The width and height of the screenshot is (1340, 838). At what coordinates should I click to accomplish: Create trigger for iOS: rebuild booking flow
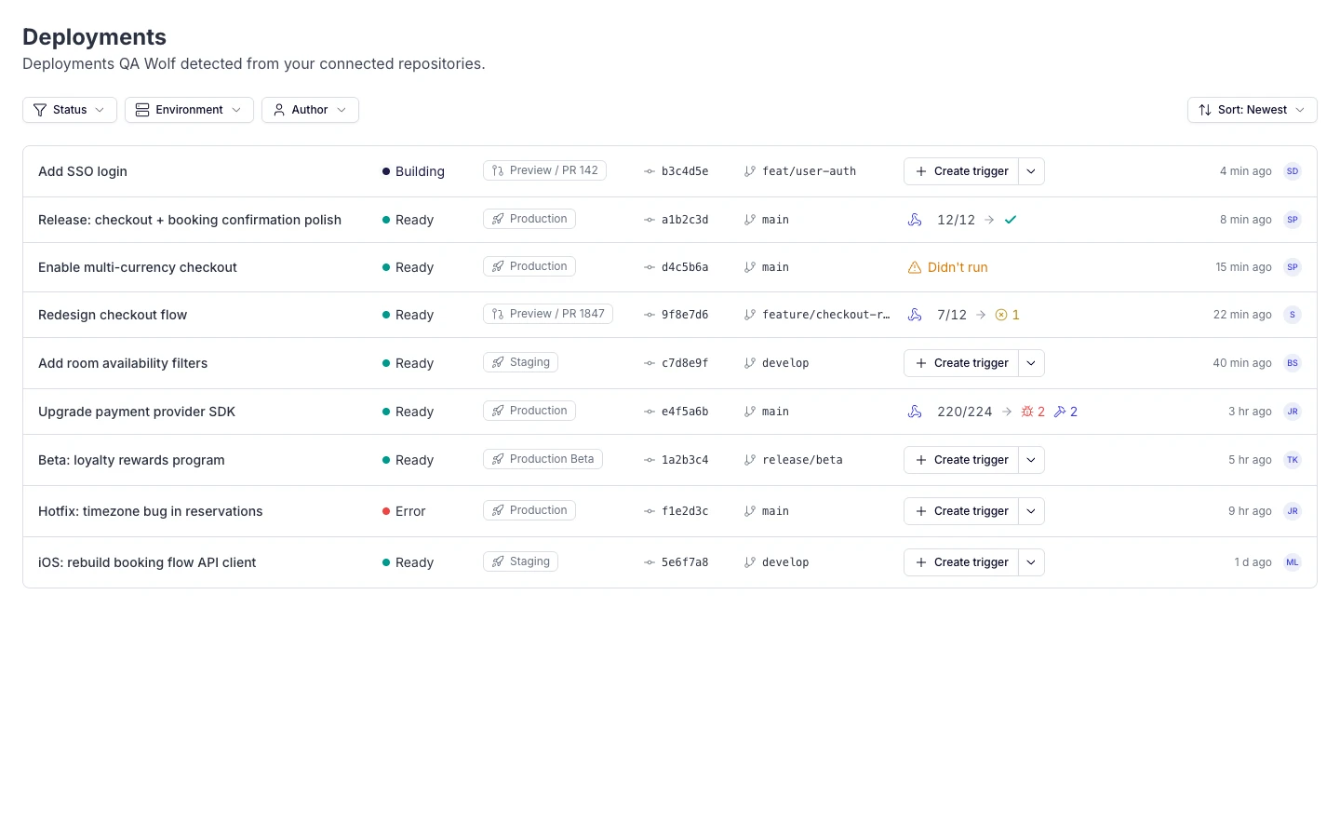(961, 562)
